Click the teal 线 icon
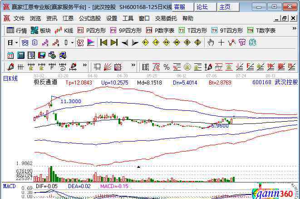The image size is (300, 199). (252, 43)
